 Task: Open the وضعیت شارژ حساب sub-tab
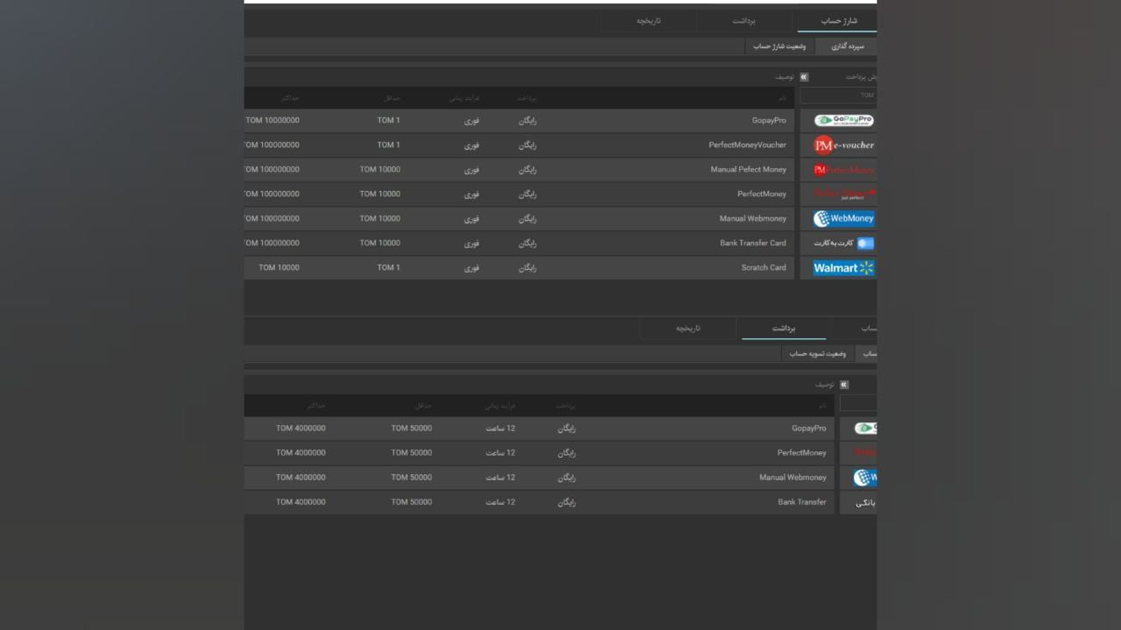coord(779,46)
